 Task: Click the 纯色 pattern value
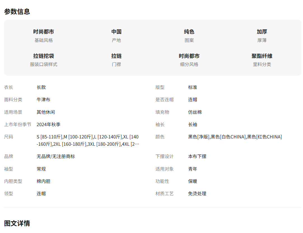pos(189,32)
